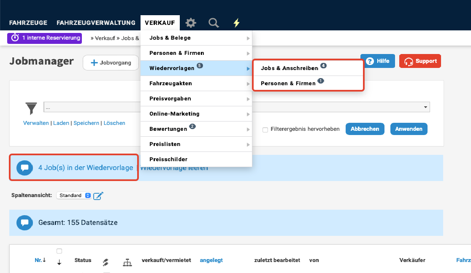Click the Anwenden button
Screen dimensions: 471x273
pos(409,129)
